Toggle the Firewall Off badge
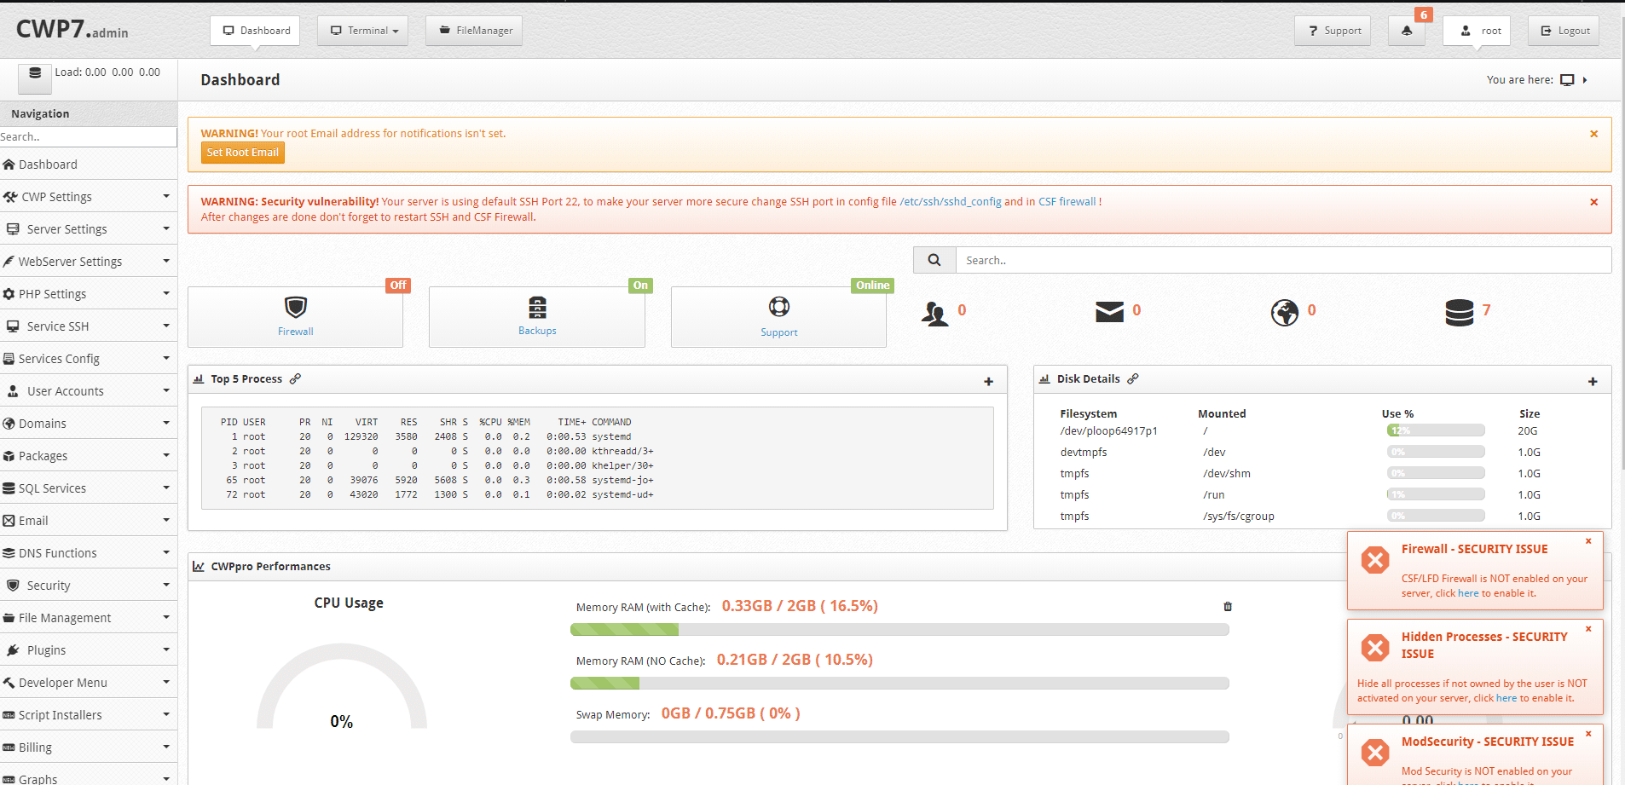 pyautogui.click(x=396, y=285)
